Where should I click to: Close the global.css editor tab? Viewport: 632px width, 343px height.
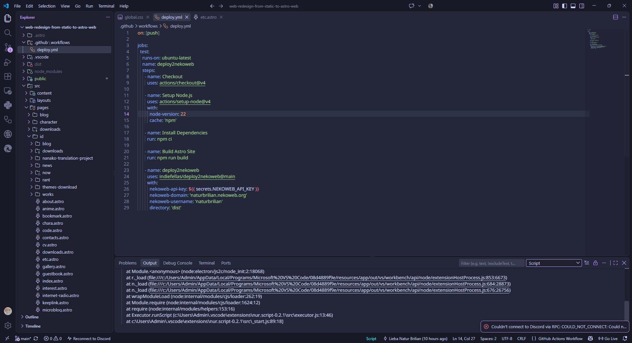[x=148, y=17]
